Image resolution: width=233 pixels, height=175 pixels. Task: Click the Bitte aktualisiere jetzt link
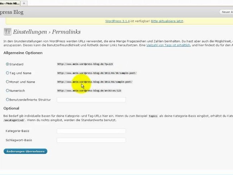pos(167,21)
